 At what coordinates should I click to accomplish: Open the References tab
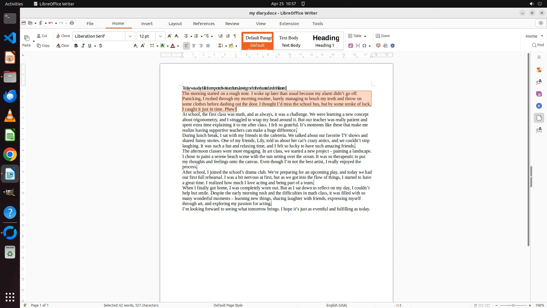204,23
